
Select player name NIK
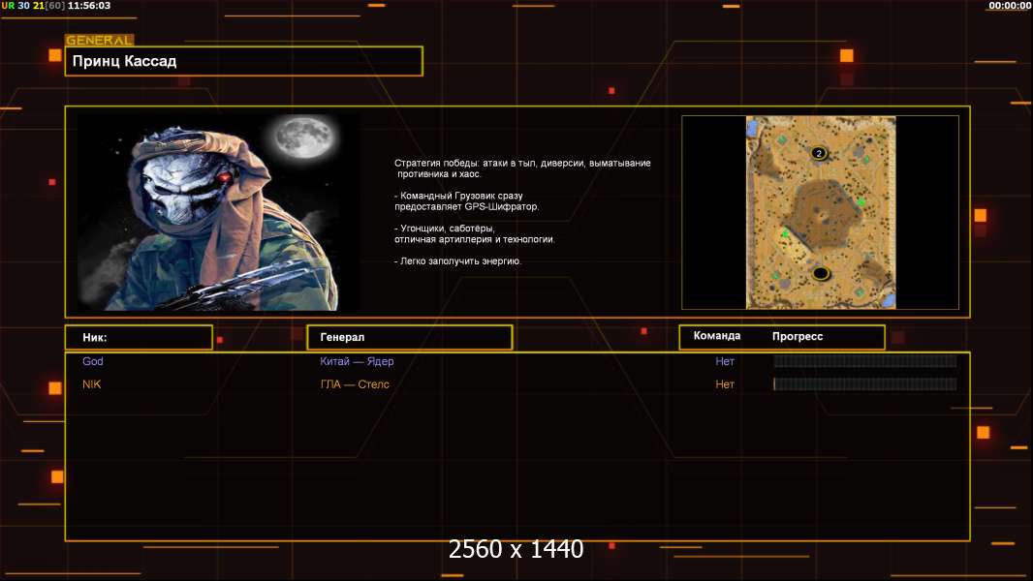tap(91, 384)
